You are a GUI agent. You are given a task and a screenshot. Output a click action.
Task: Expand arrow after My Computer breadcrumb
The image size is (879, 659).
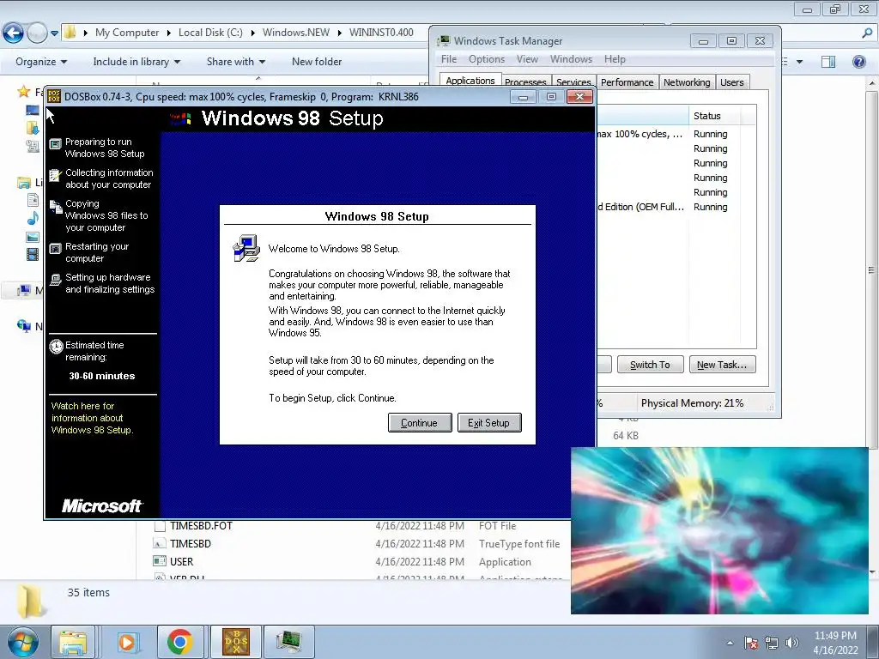[x=169, y=33]
